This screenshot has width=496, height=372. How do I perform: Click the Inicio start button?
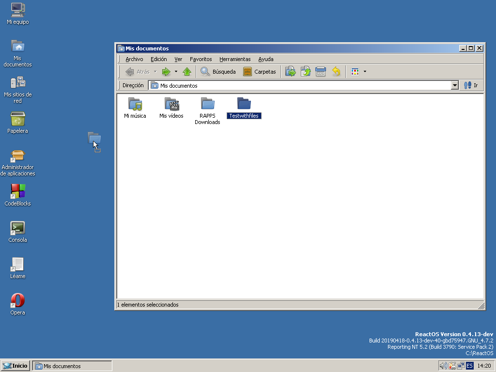(x=15, y=366)
